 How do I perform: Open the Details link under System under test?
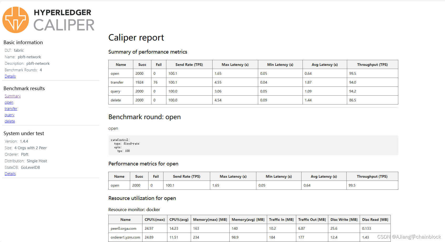tap(10, 174)
